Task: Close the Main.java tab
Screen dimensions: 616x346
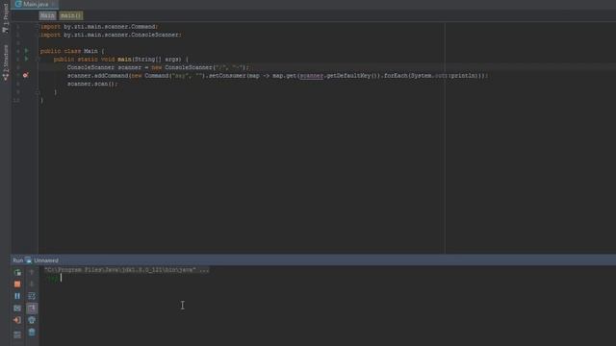Action: point(54,4)
